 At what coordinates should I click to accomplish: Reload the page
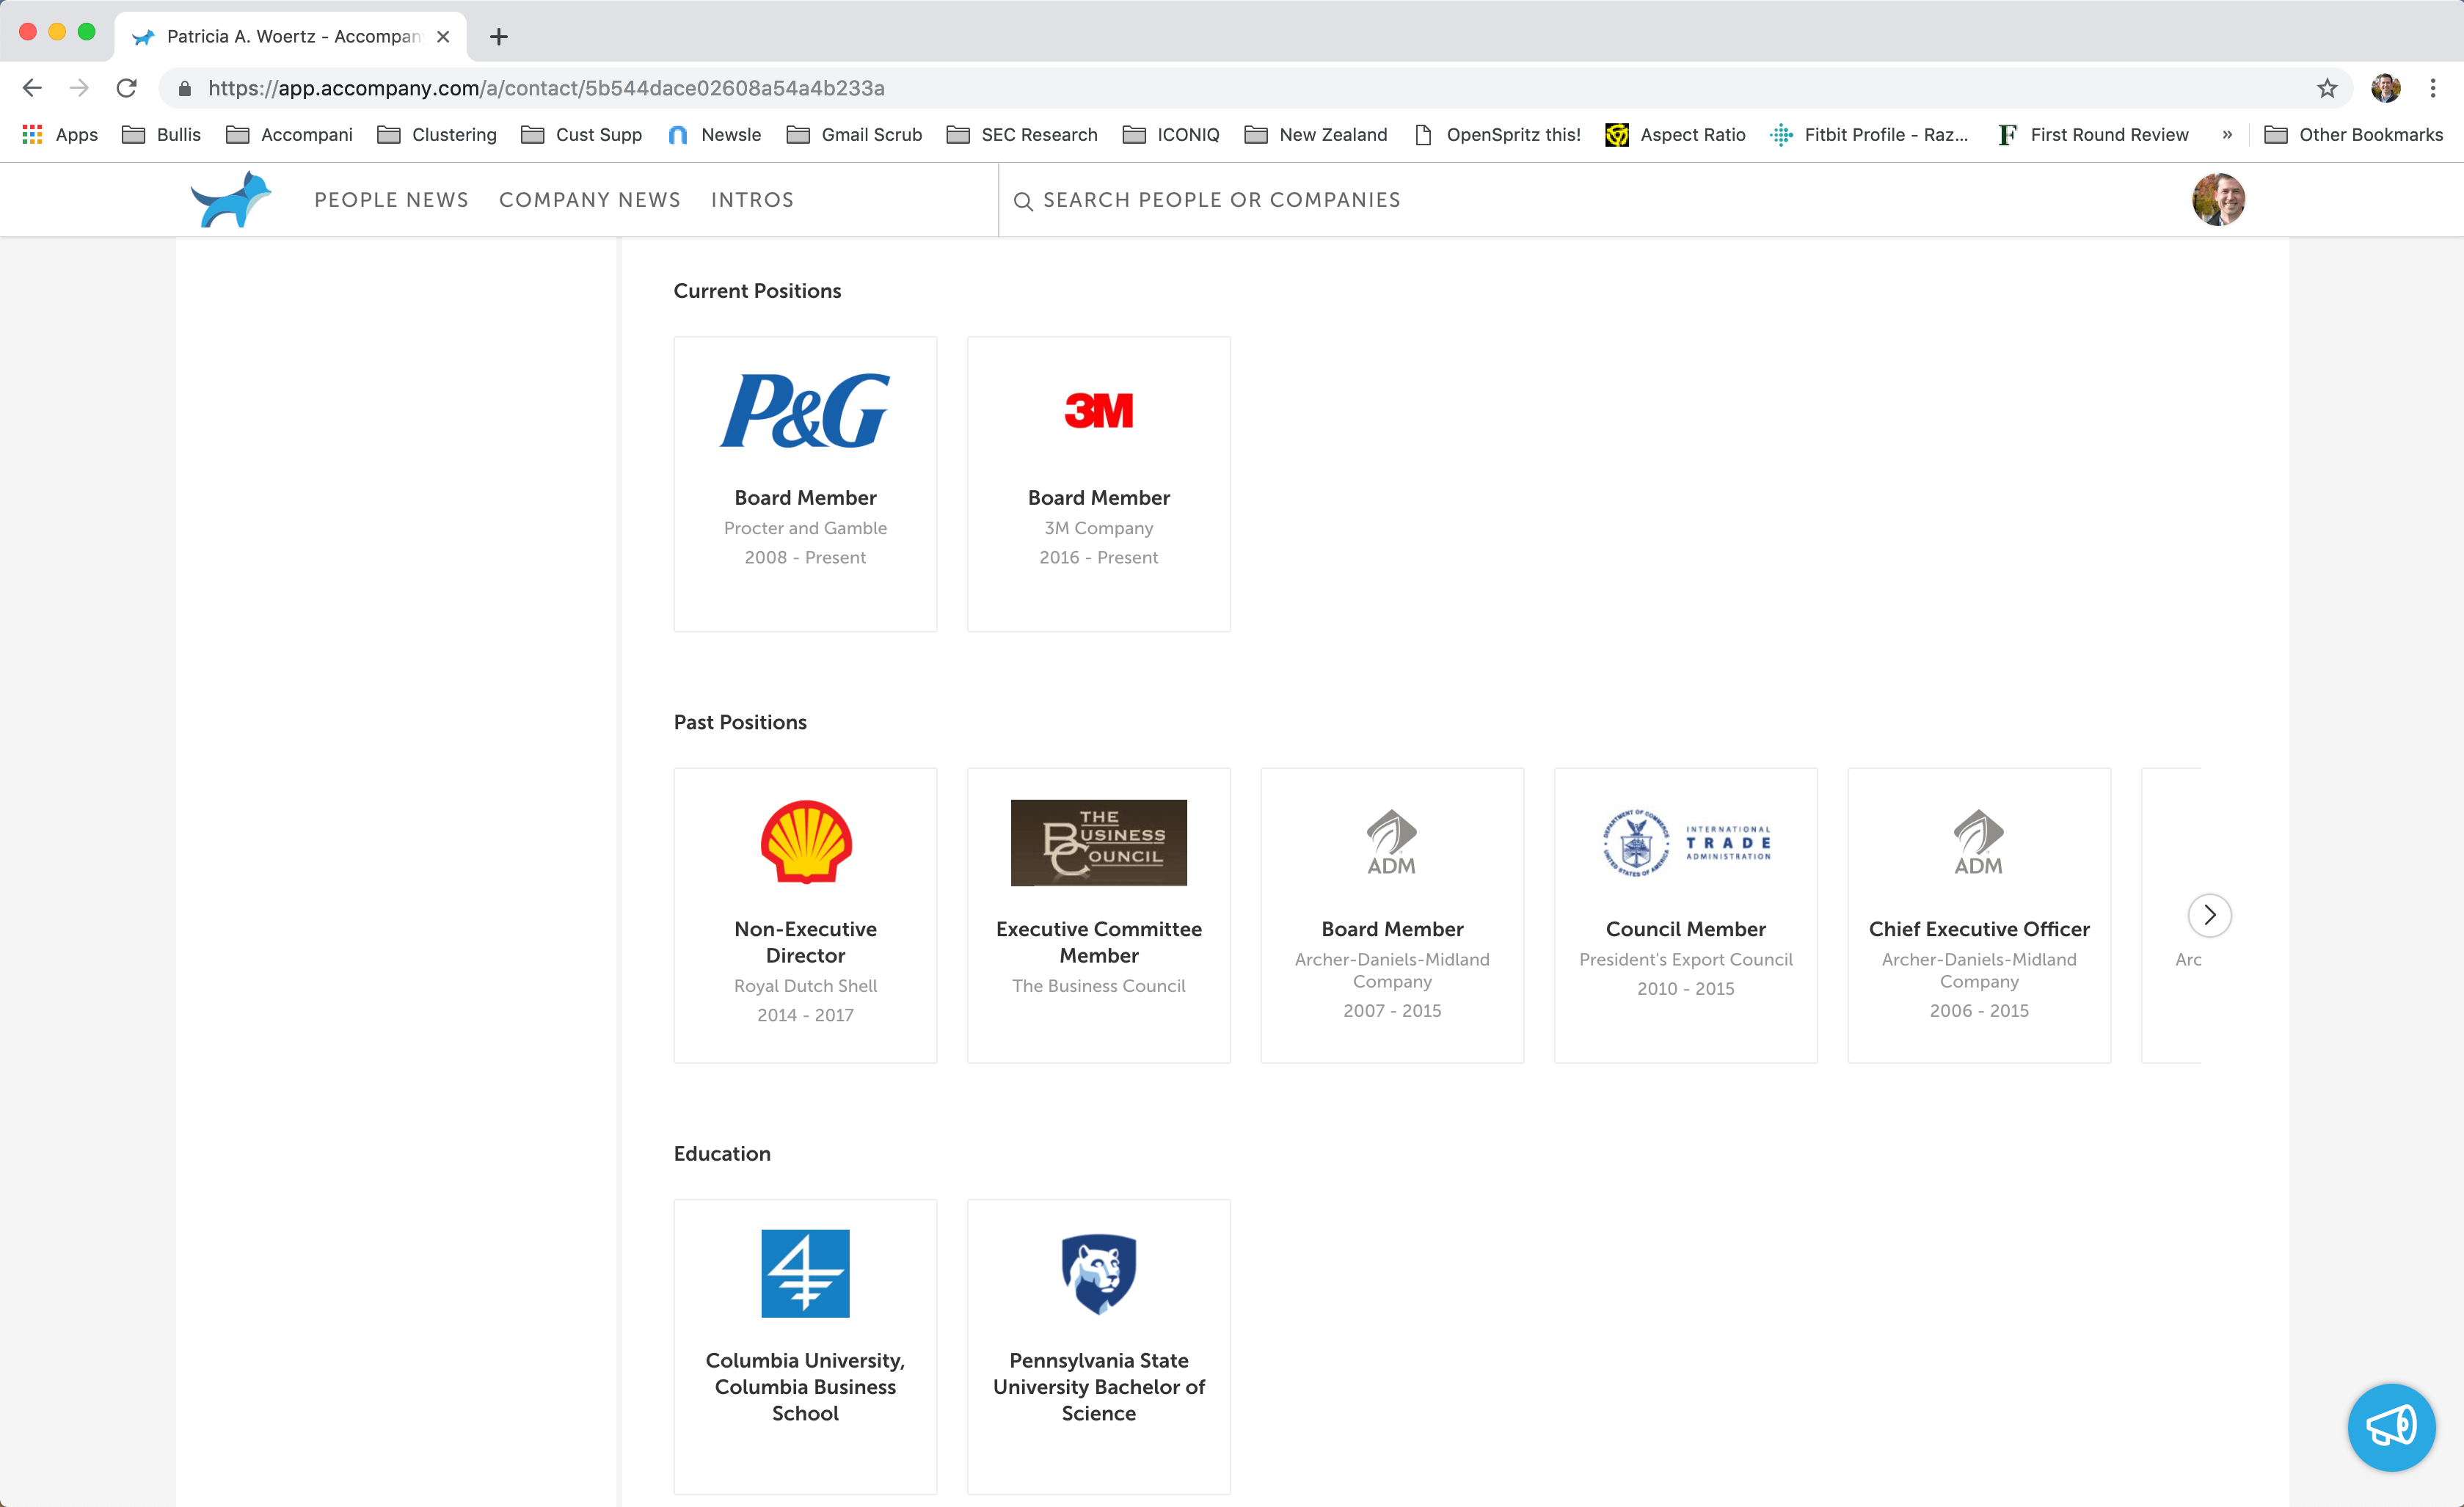pos(126,88)
